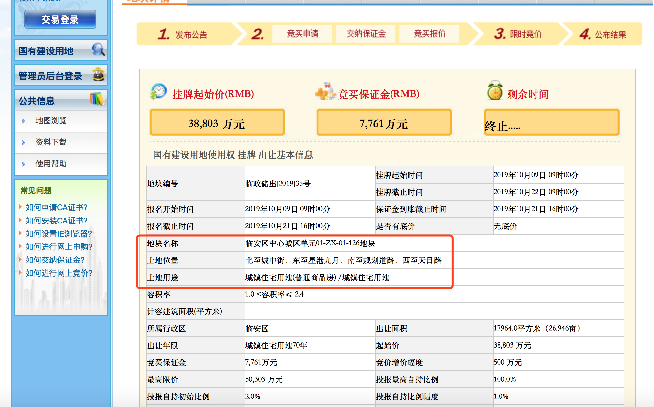
Task: Click the clock-coin icon next to 挂牌起始价
Action: tap(158, 91)
